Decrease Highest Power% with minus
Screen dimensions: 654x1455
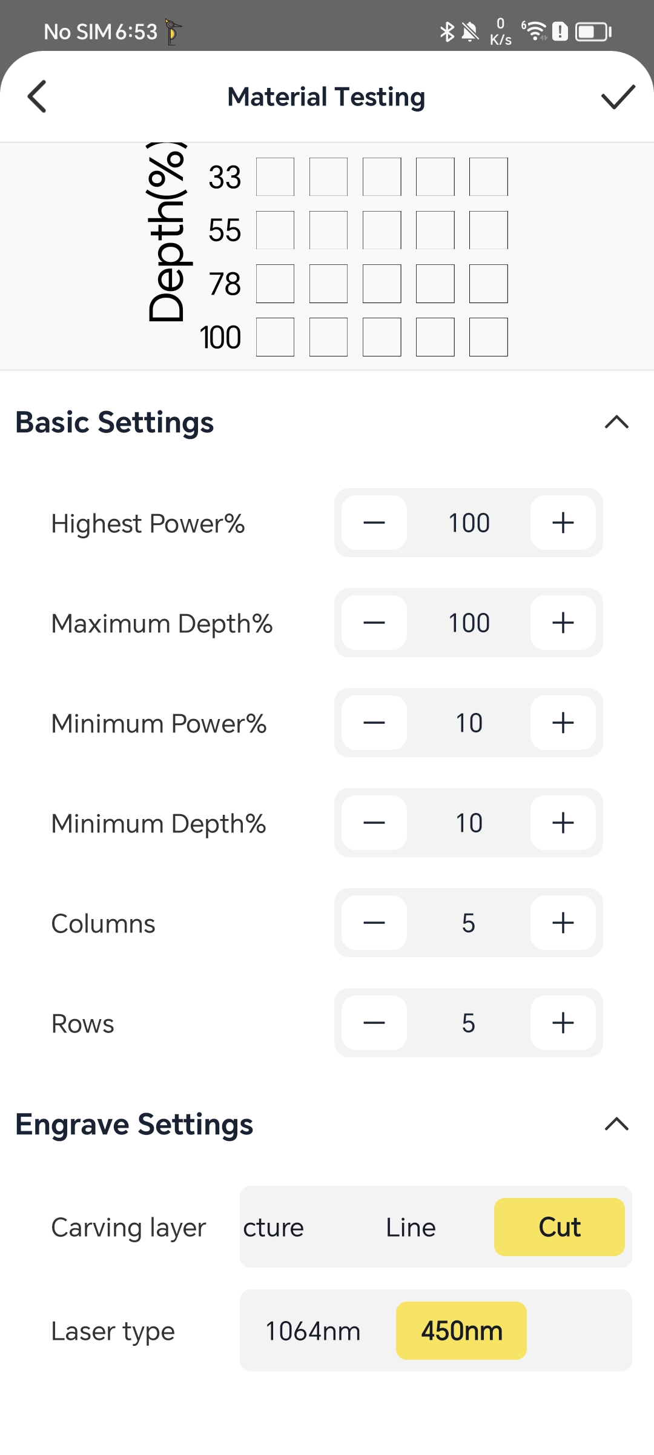374,523
